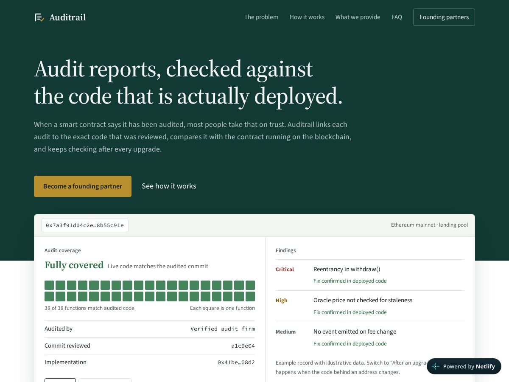The width and height of the screenshot is (509, 382).
Task: Click commit hash a1c9e04
Action: point(243,345)
